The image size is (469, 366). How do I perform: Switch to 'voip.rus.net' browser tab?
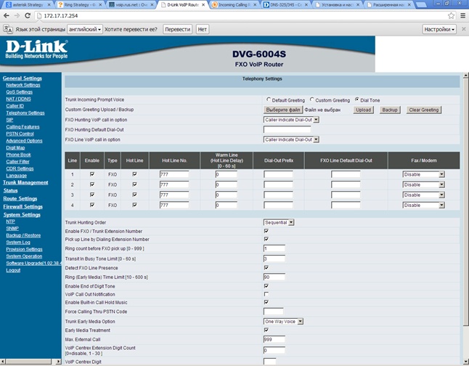click(131, 5)
